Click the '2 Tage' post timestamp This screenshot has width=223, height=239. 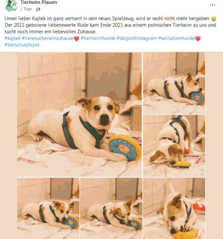(x=26, y=9)
